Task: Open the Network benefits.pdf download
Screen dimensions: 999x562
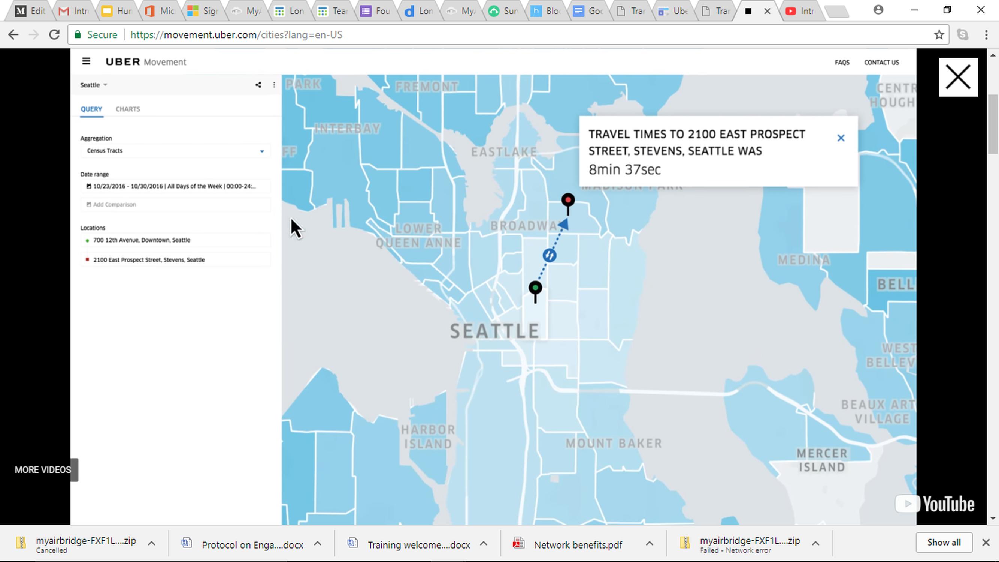Action: [578, 544]
